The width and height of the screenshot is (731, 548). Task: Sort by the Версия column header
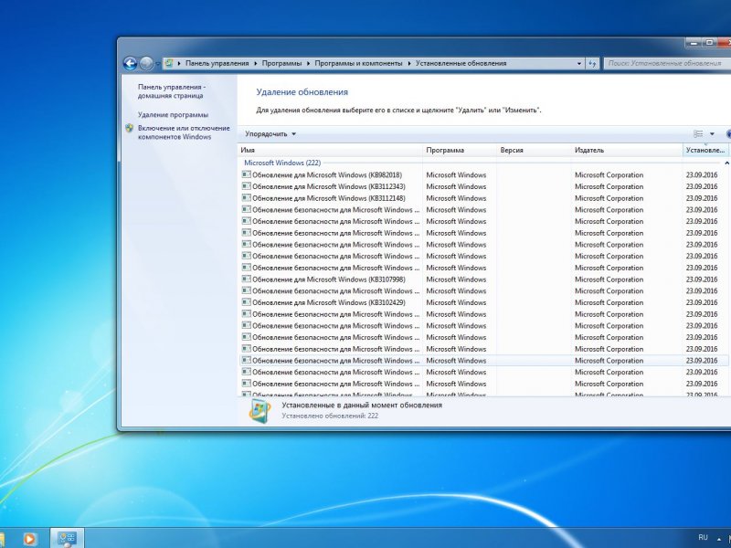(x=535, y=150)
